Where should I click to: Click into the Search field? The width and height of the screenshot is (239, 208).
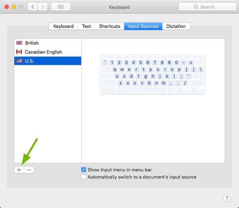tap(208, 7)
